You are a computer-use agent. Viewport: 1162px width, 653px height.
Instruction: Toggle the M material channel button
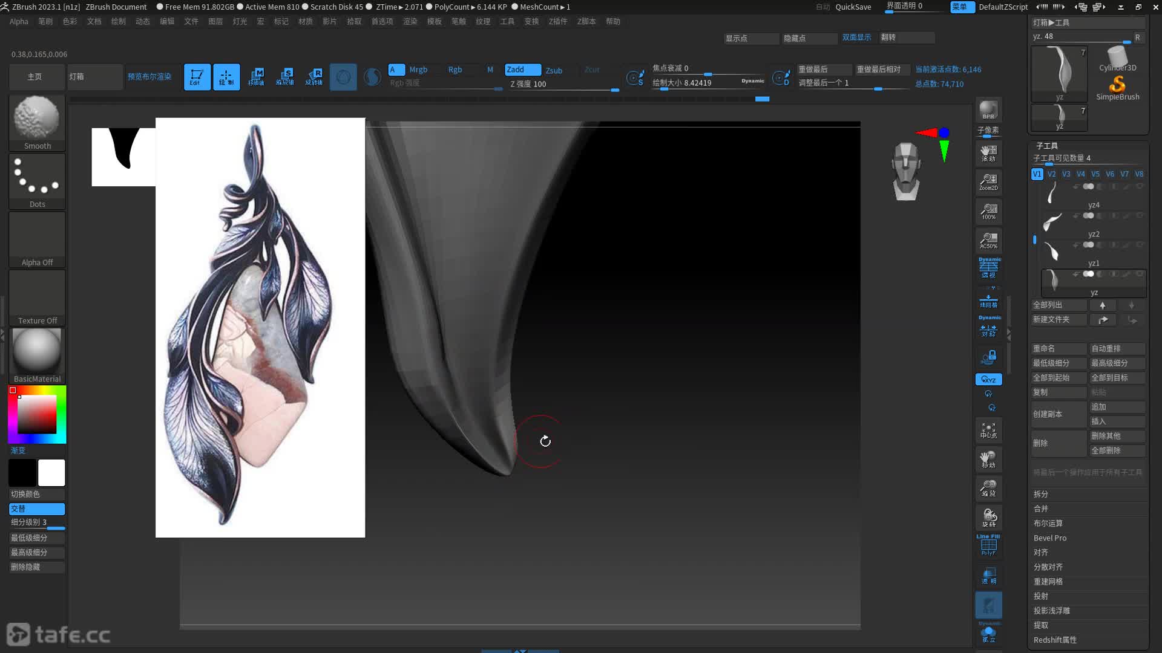[490, 70]
